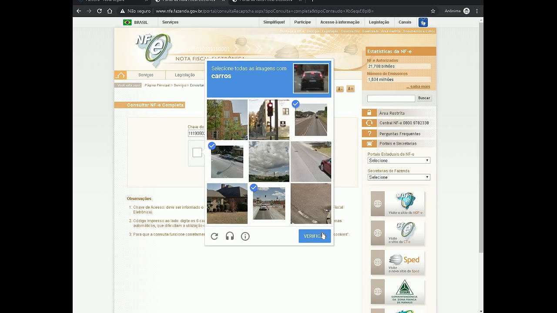
Task: Click the Chave de acesso input field
Action: 196,133
